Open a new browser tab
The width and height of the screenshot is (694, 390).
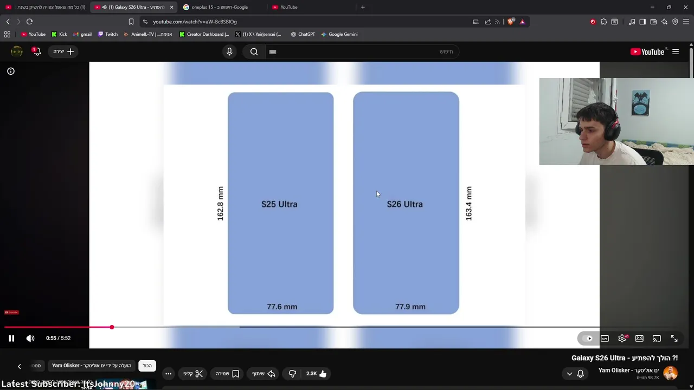[x=363, y=7]
